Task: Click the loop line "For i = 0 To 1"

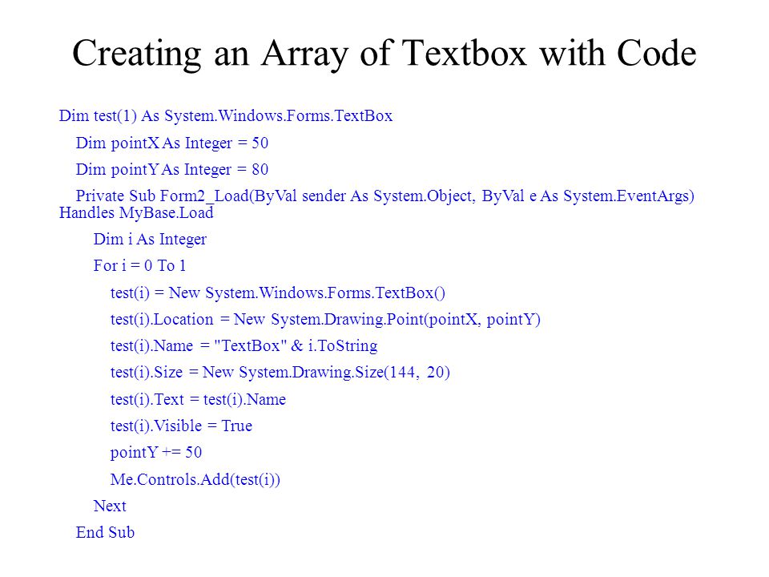Action: (x=139, y=266)
